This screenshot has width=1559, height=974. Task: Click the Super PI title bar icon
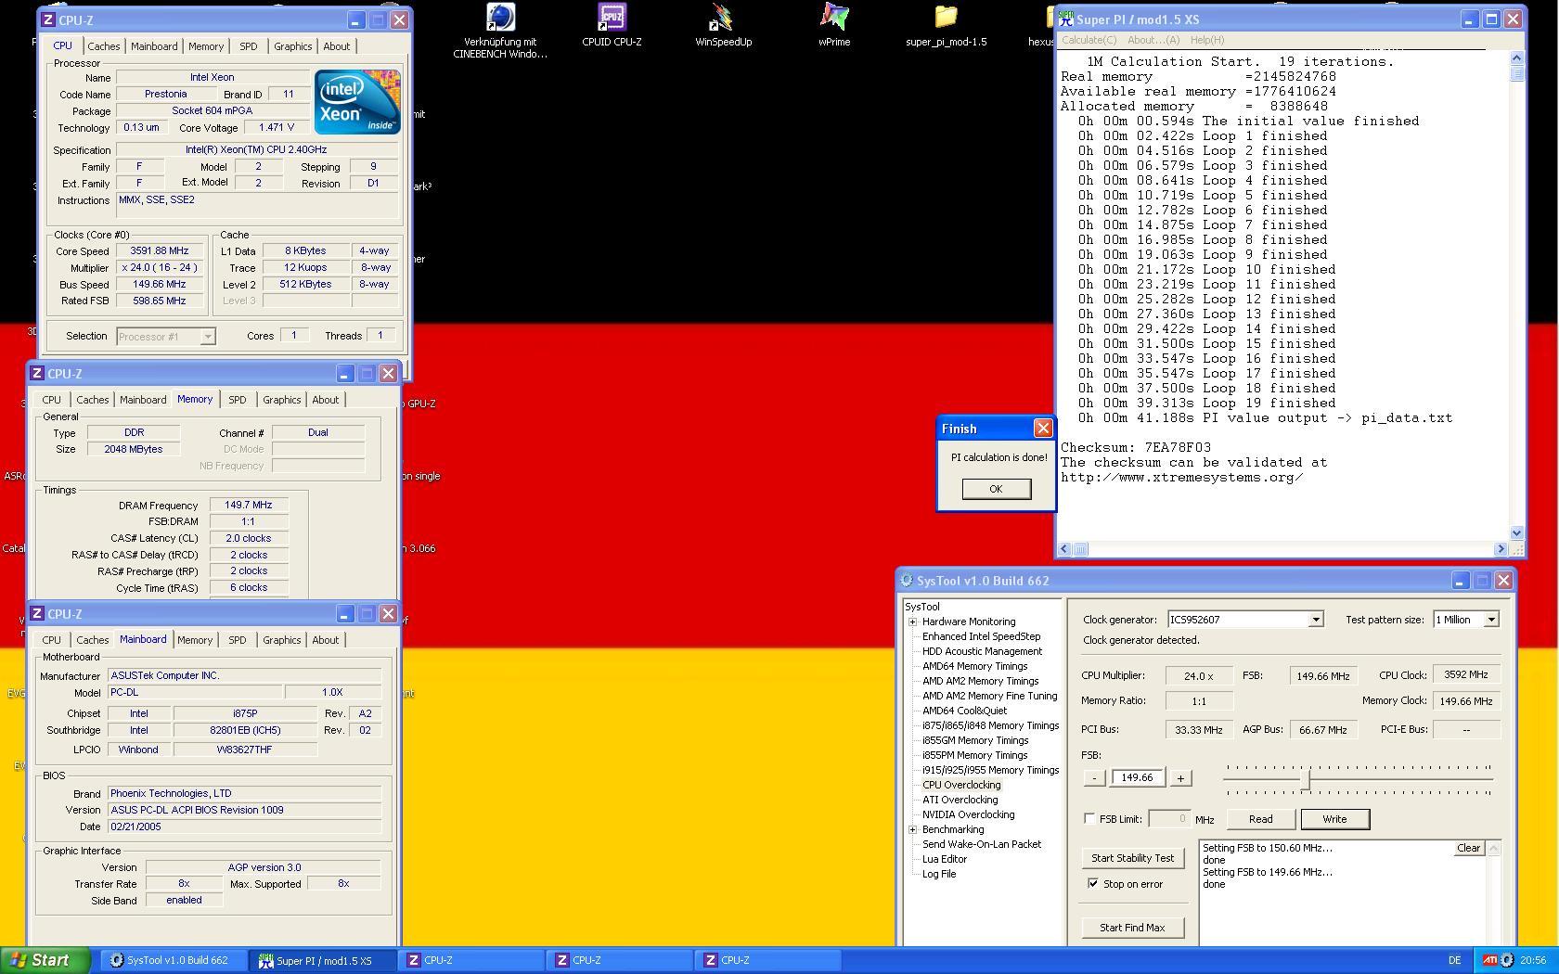point(1066,19)
